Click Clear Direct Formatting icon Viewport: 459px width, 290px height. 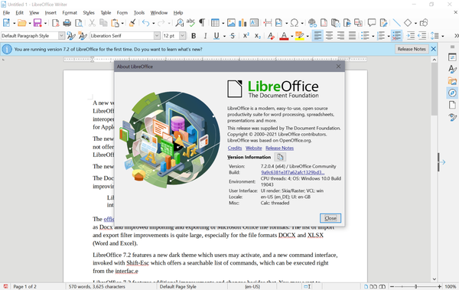[271, 36]
